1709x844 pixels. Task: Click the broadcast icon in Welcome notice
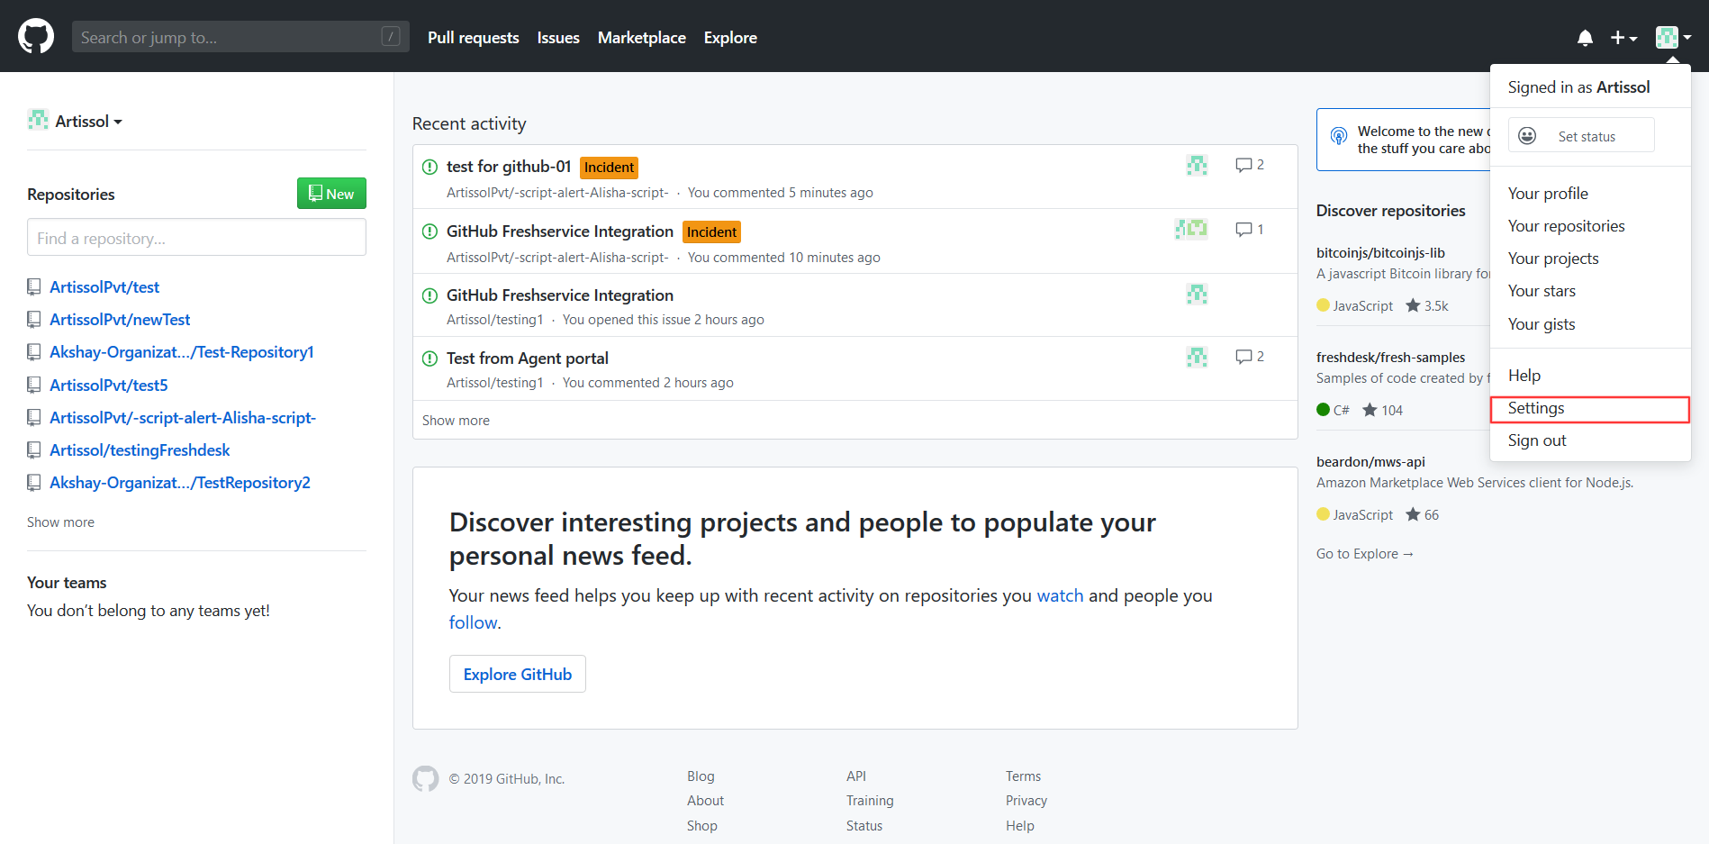click(x=1339, y=137)
